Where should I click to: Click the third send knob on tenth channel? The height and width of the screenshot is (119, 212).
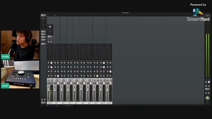coord(108,72)
